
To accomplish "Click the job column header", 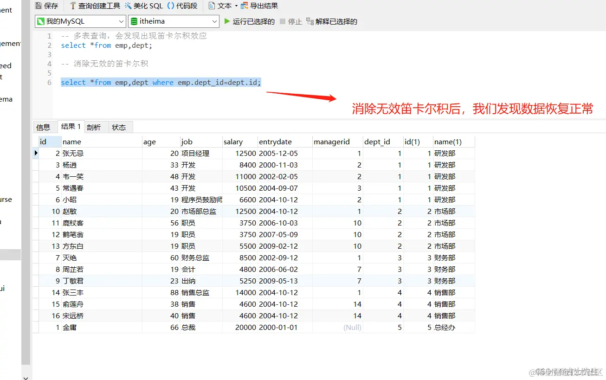I will pos(201,142).
